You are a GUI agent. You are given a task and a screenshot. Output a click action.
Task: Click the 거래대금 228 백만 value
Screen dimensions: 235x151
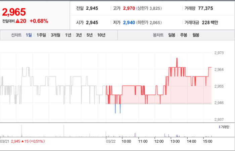210,22
